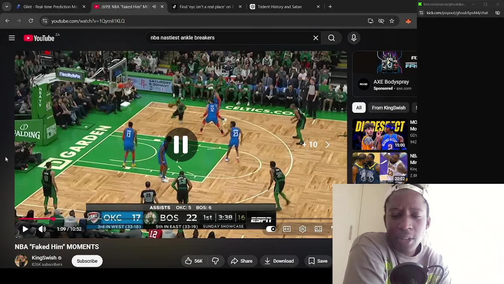504x284 pixels.
Task: View site information icon in address bar
Action: [45, 21]
